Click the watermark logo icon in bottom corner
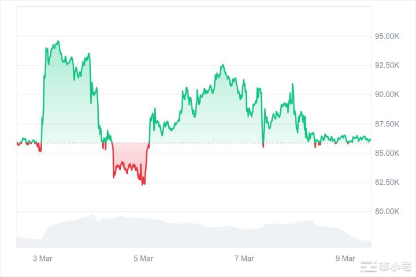This screenshot has height=277, width=416. (369, 267)
